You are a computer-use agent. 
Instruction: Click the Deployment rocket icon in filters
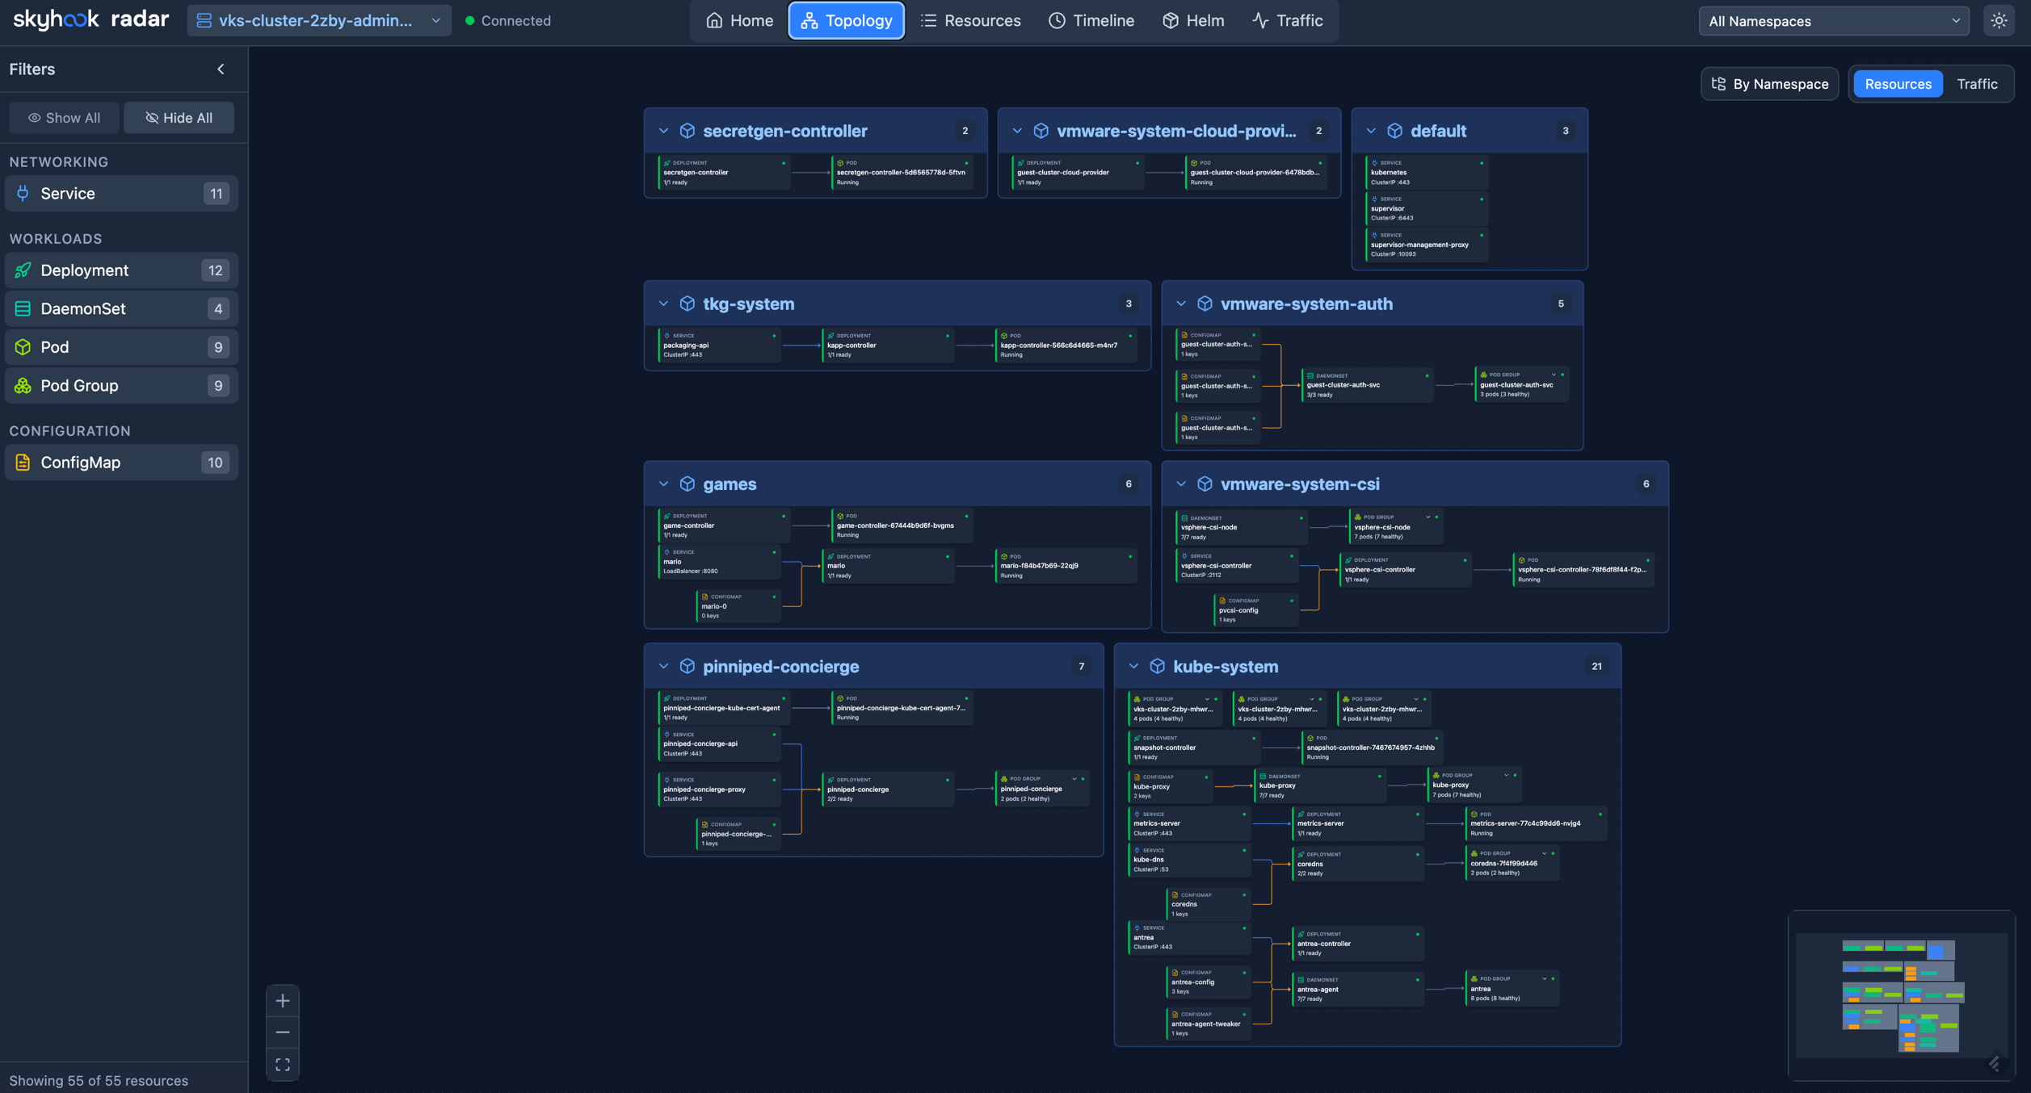[23, 270]
